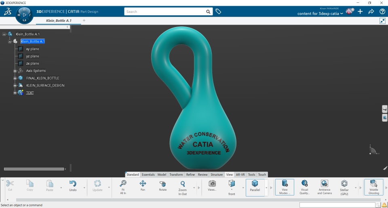Open the Paste options dropdown arrow
388x208 pixels.
tap(61, 188)
